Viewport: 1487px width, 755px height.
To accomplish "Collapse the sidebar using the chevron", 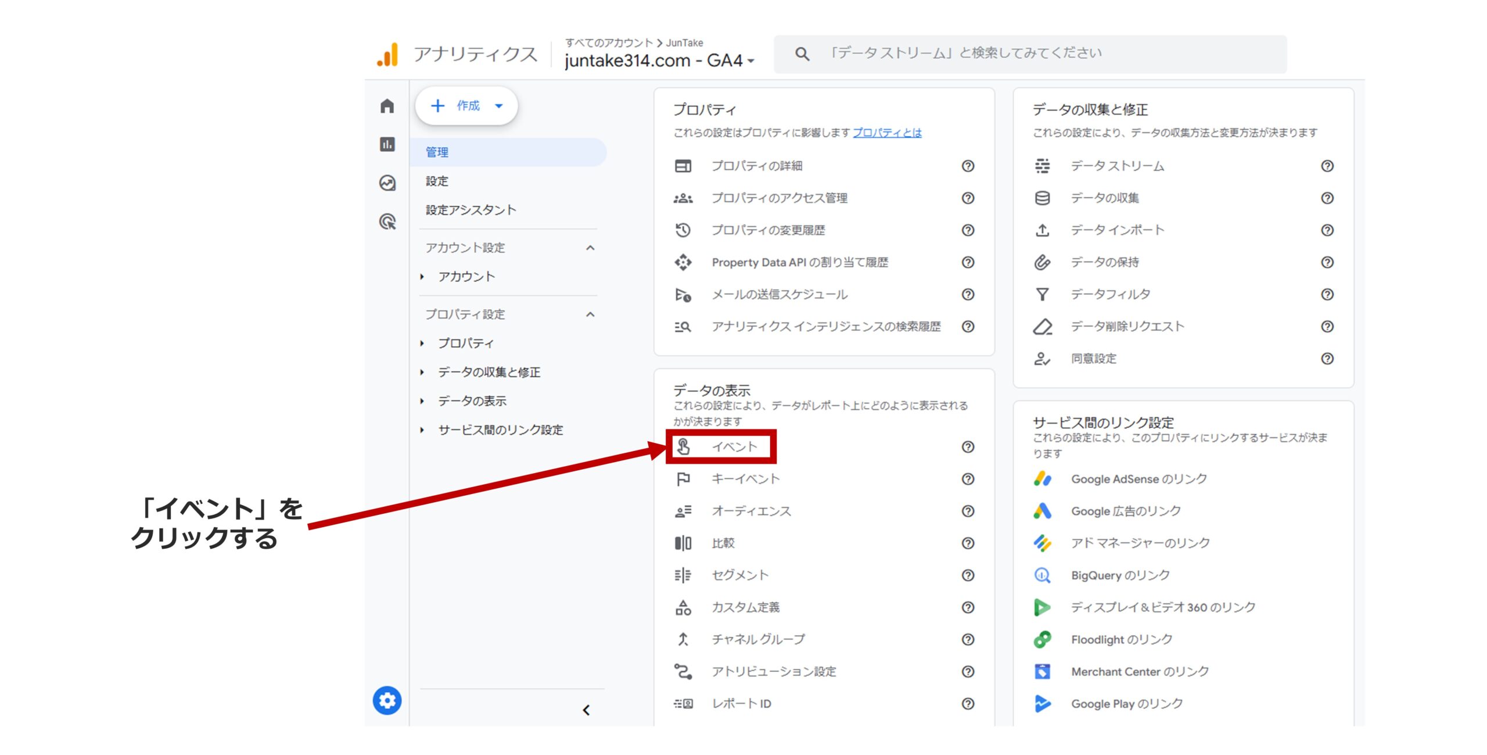I will (x=587, y=710).
